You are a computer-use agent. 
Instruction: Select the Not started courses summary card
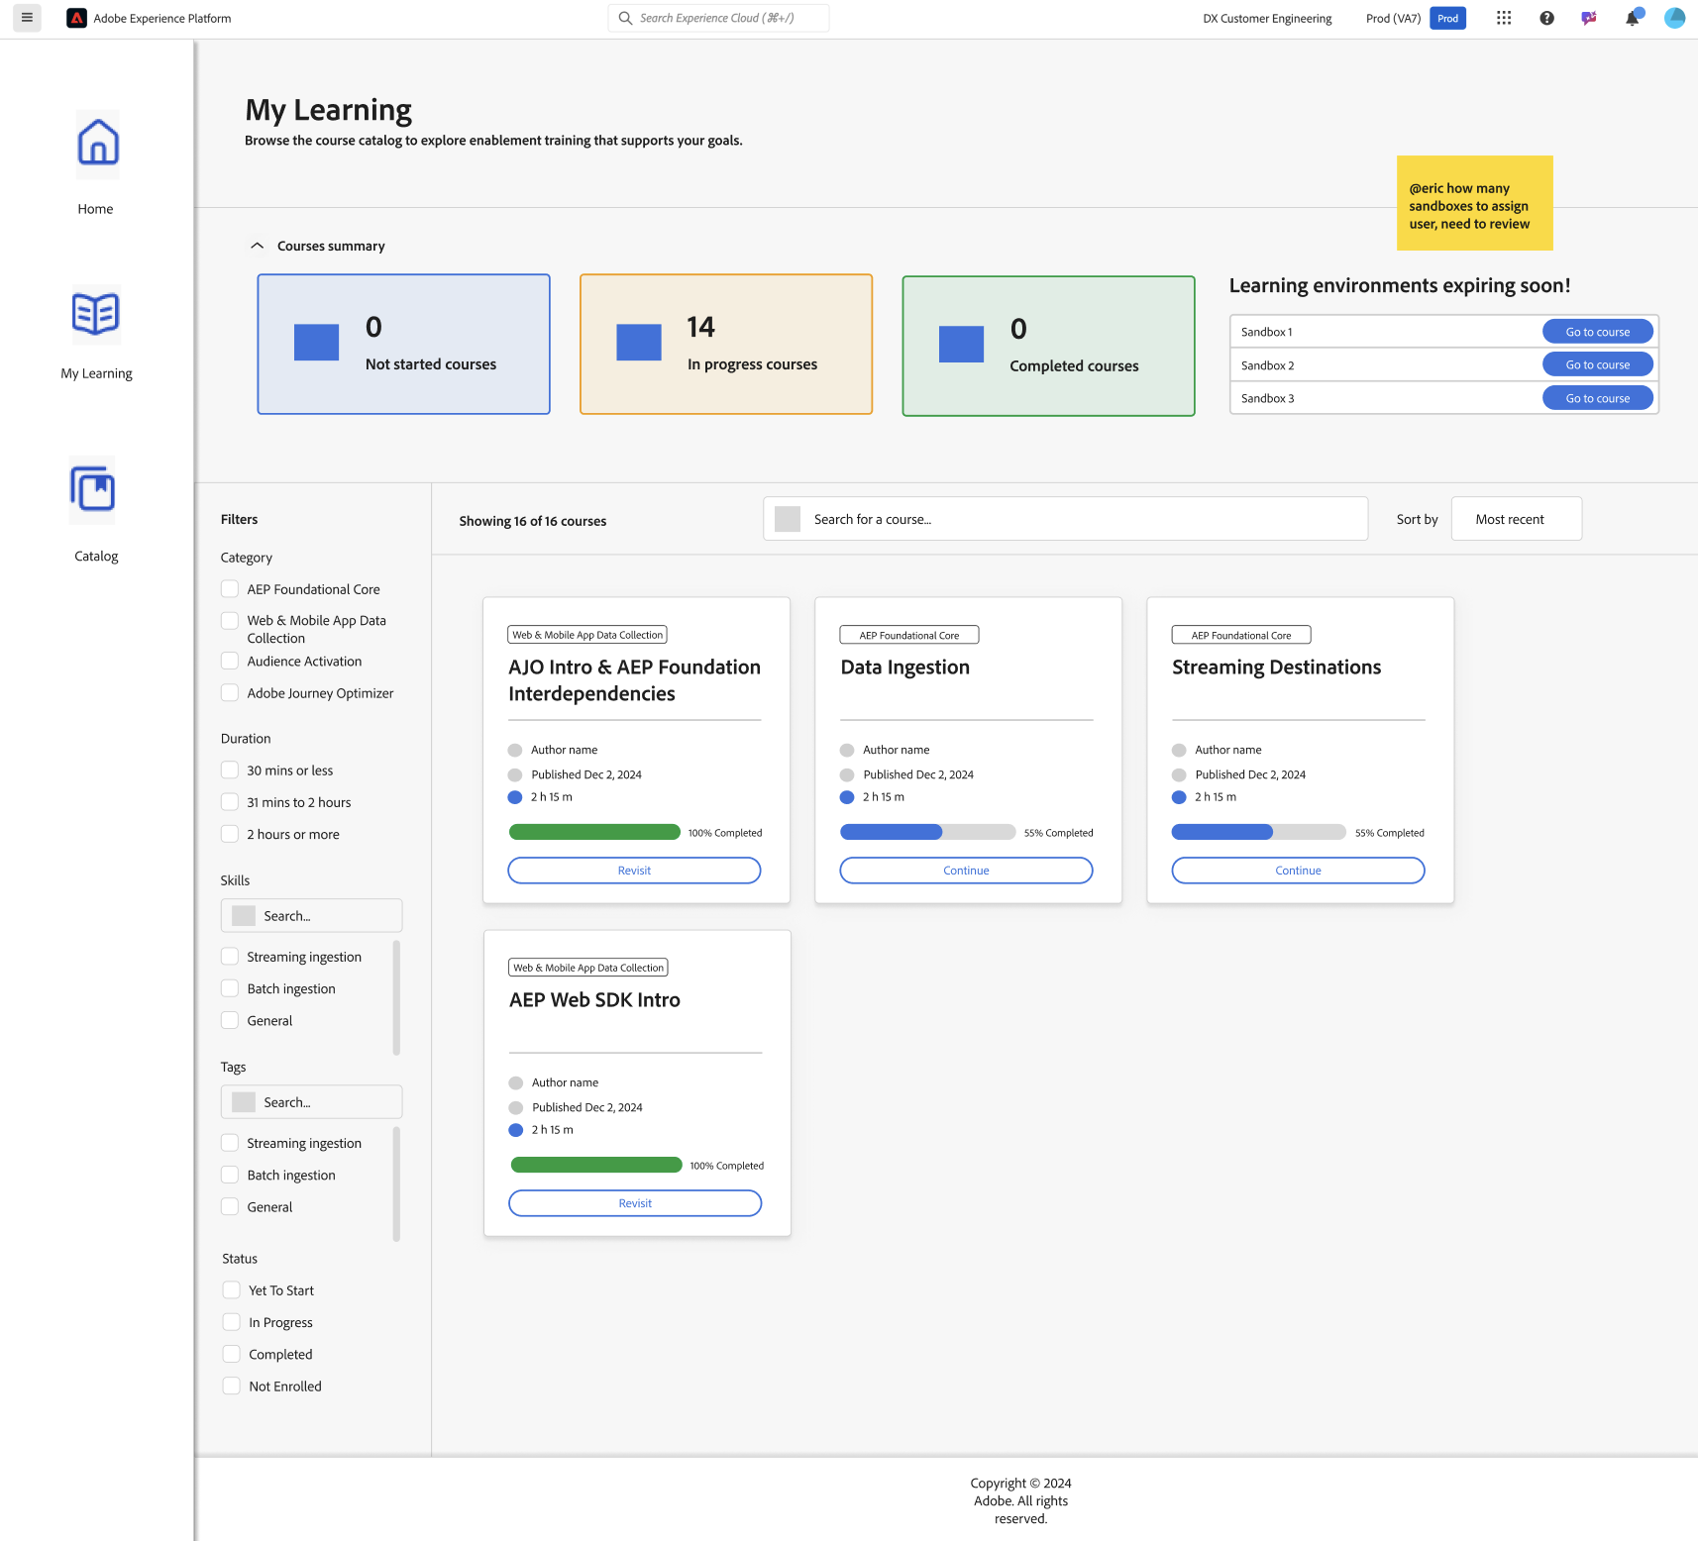[404, 344]
